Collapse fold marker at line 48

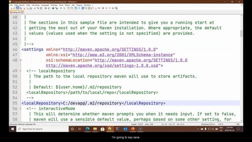click(20, 60)
